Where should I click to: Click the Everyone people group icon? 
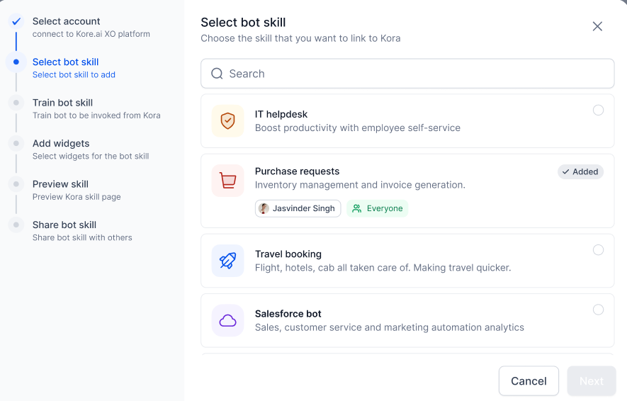[357, 208]
